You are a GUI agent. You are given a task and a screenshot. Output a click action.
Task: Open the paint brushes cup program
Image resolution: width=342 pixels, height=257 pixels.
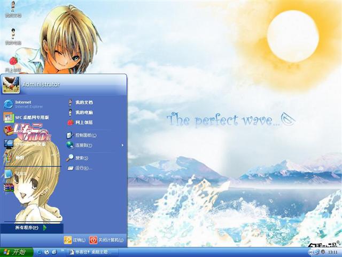9,157
